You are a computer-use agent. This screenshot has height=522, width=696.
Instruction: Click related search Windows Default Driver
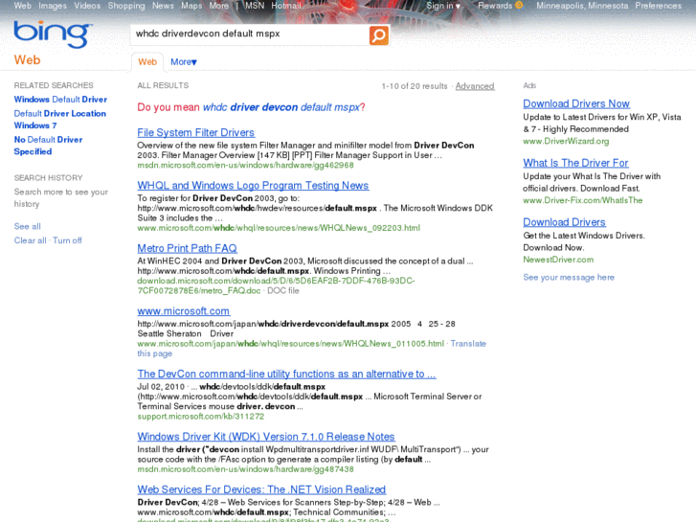point(60,100)
